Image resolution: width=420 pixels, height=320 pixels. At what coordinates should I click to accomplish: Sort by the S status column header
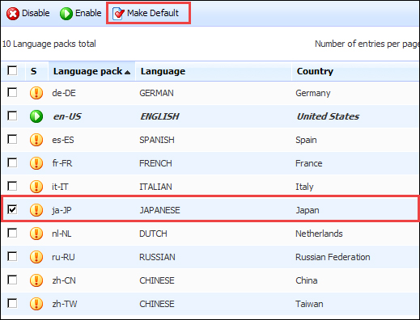[33, 71]
